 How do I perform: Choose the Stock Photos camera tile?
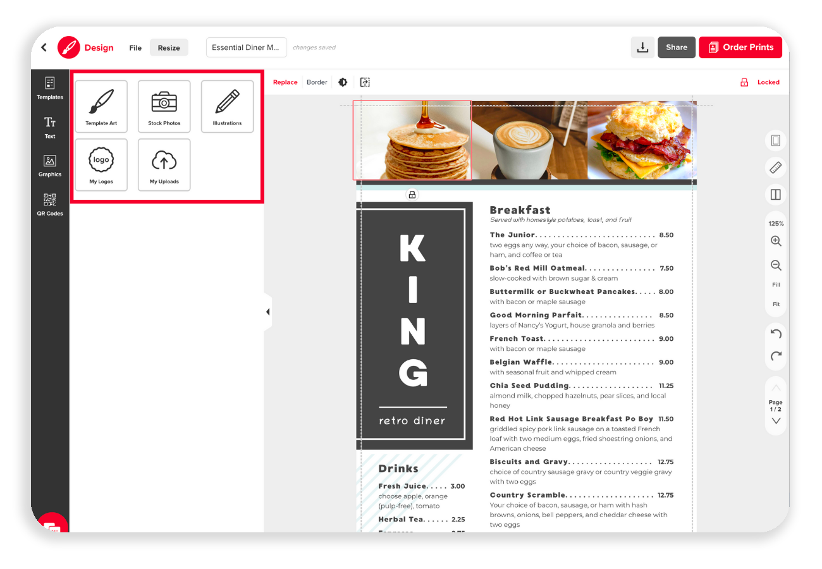tap(164, 106)
